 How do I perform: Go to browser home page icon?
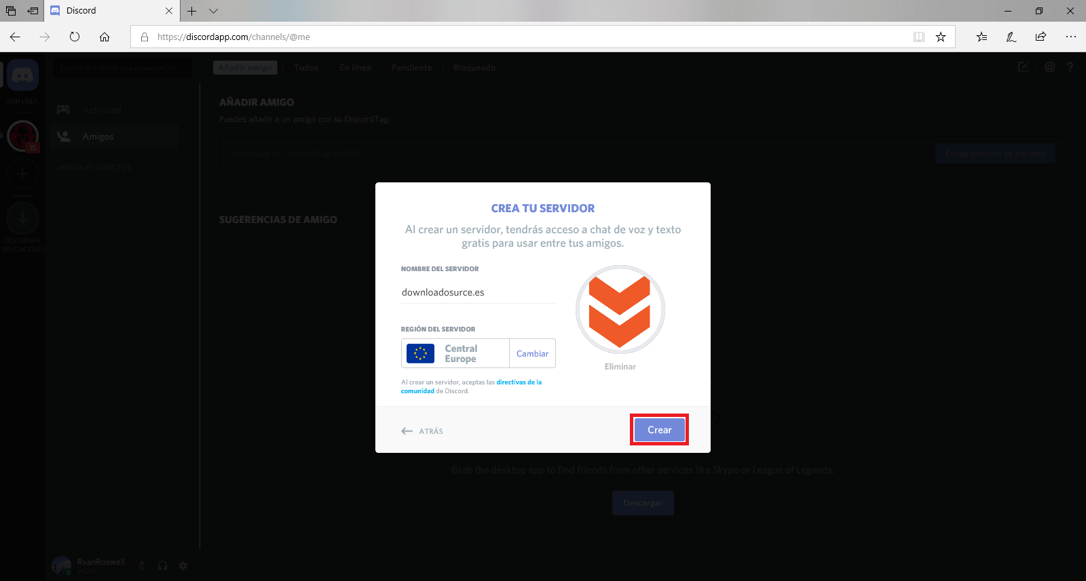pyautogui.click(x=105, y=37)
